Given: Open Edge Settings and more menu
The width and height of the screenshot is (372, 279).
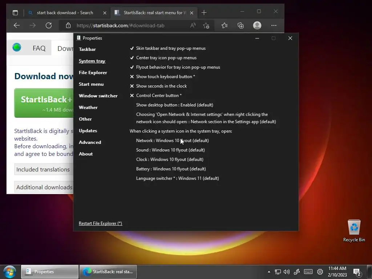Looking at the screenshot, I should pyautogui.click(x=274, y=25).
